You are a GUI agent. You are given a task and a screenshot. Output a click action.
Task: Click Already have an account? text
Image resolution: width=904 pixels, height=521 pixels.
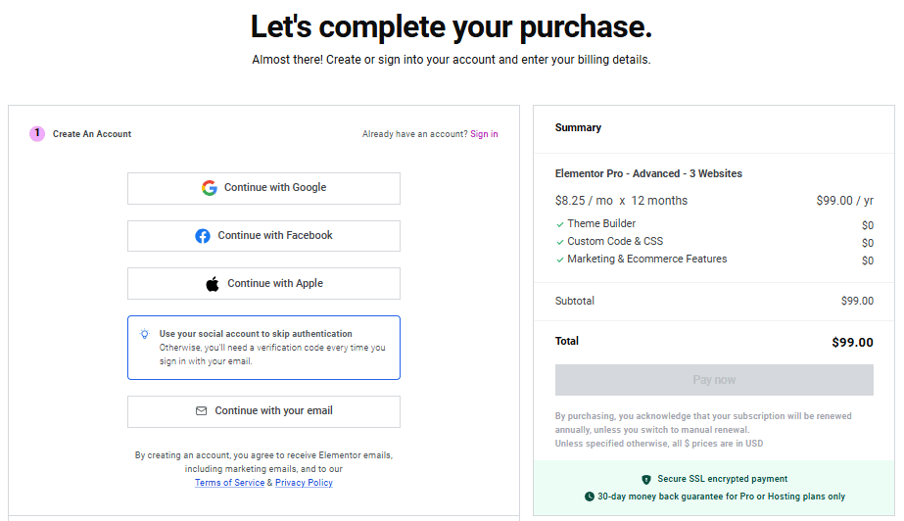click(x=414, y=134)
